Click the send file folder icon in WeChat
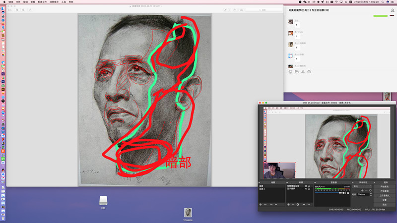The width and height of the screenshot is (397, 223). [x=297, y=72]
